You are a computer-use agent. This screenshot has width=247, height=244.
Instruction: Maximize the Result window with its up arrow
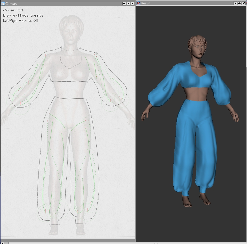tap(240, 3)
